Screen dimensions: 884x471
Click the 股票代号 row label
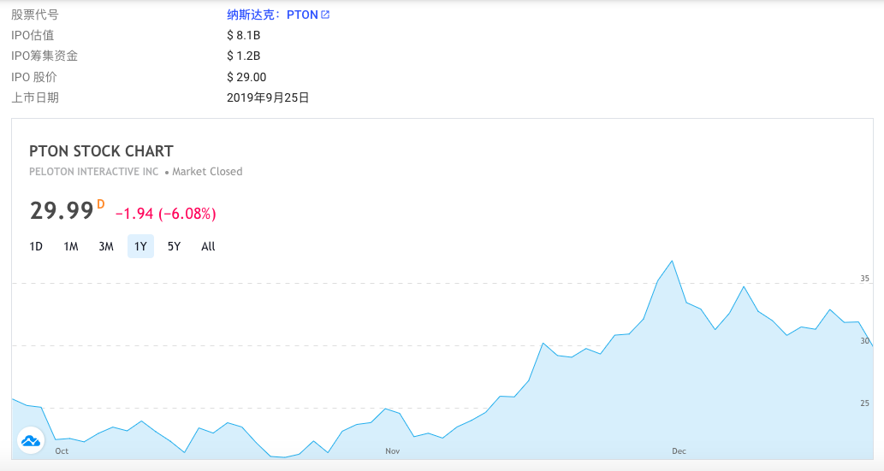click(35, 15)
